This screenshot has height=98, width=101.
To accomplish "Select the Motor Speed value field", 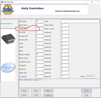I will (x=65, y=25).
